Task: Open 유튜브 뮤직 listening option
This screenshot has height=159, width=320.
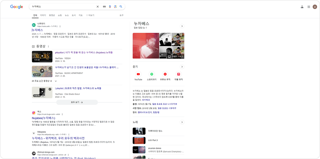Action: coord(165,76)
